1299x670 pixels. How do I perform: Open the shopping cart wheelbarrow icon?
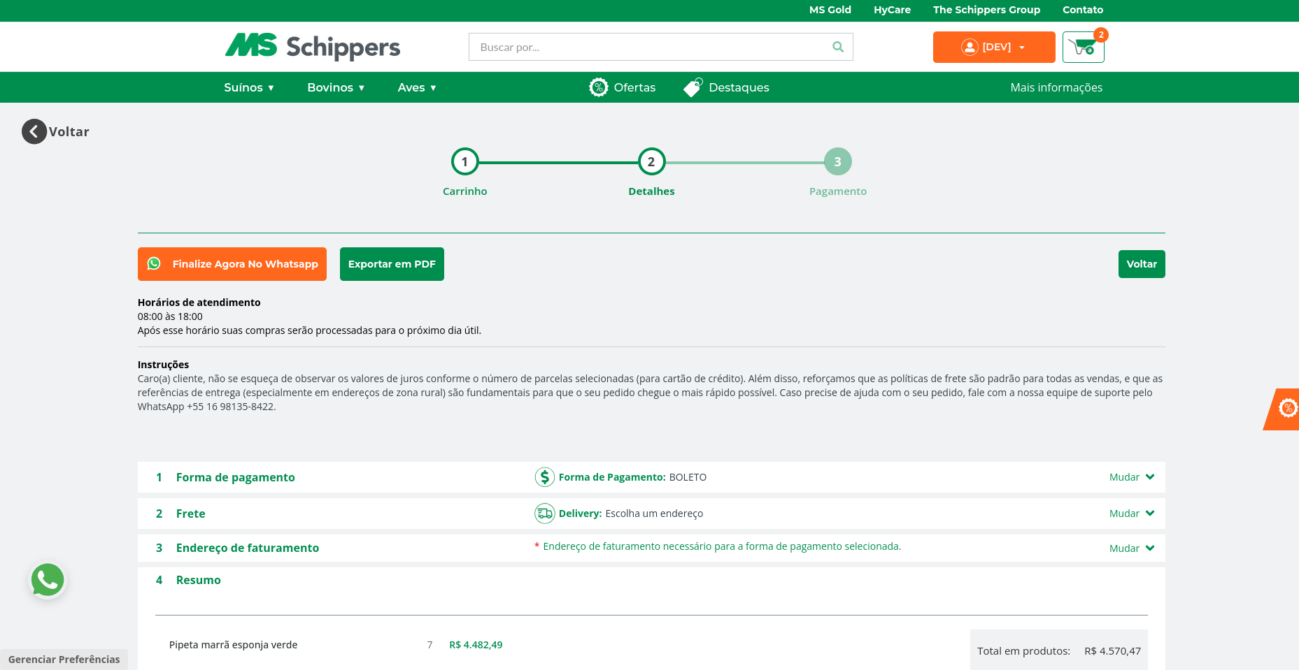point(1083,48)
